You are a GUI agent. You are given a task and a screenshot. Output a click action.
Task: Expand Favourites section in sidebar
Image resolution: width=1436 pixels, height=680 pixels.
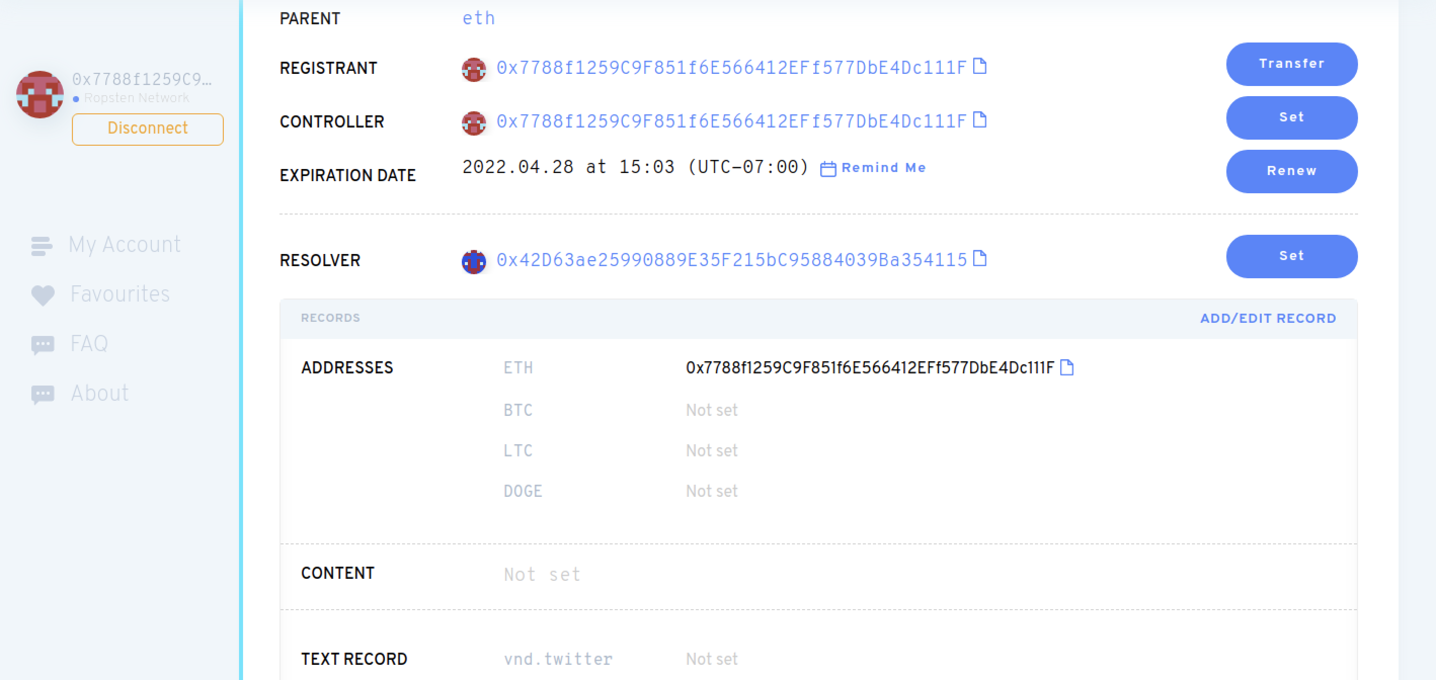(x=119, y=294)
